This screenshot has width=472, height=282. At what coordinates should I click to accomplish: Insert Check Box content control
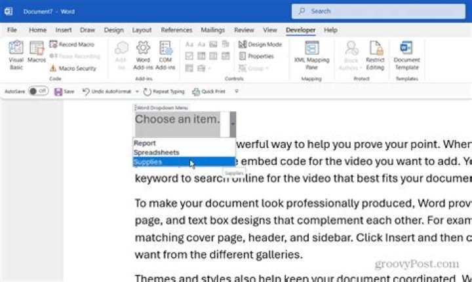pyautogui.click(x=189, y=56)
